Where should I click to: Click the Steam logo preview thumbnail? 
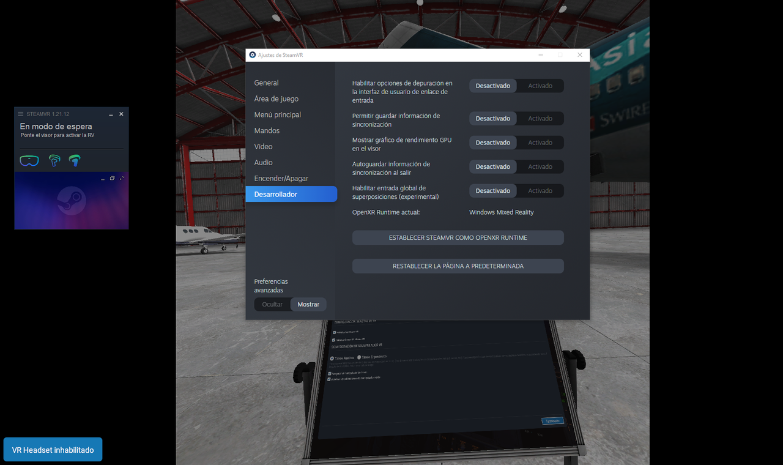[72, 201]
